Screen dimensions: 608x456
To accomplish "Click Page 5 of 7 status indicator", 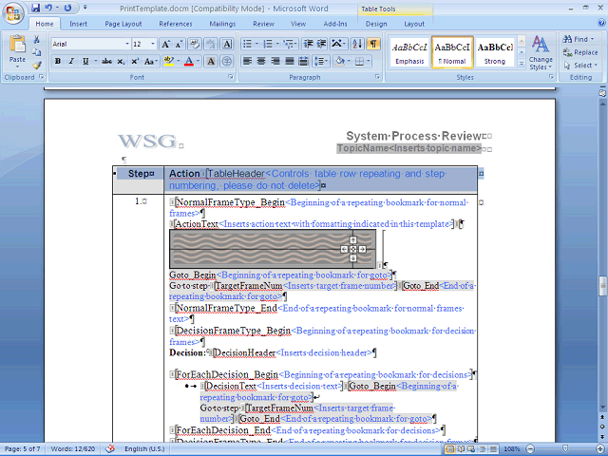I will click(x=22, y=448).
